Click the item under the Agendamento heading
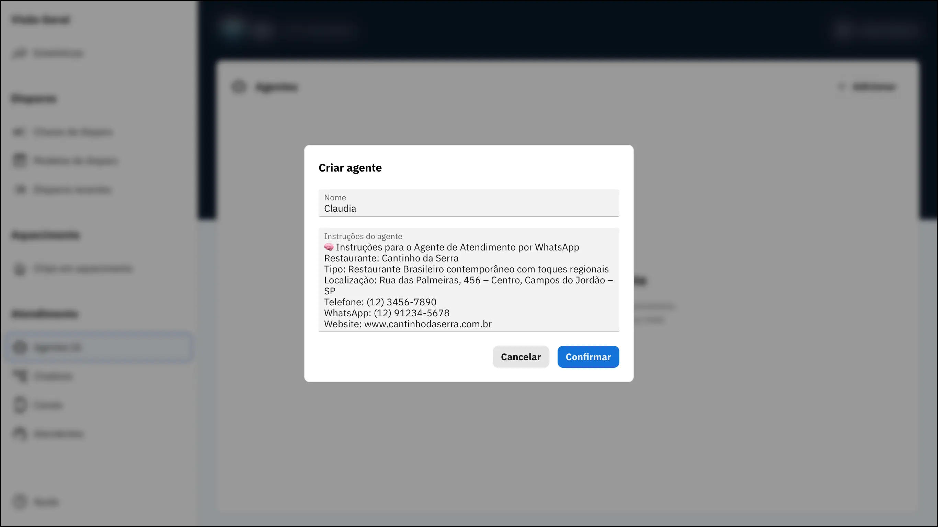This screenshot has width=938, height=527. point(82,269)
